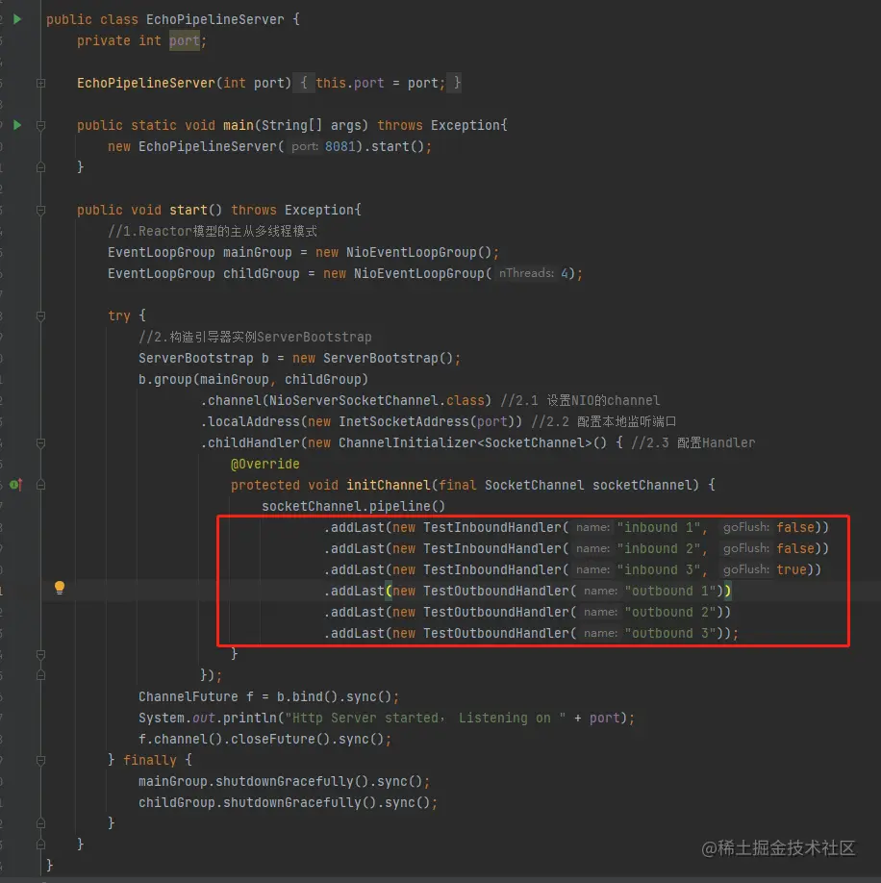Click the 'port:' inlay hint in main
The image size is (881, 883).
(x=305, y=146)
